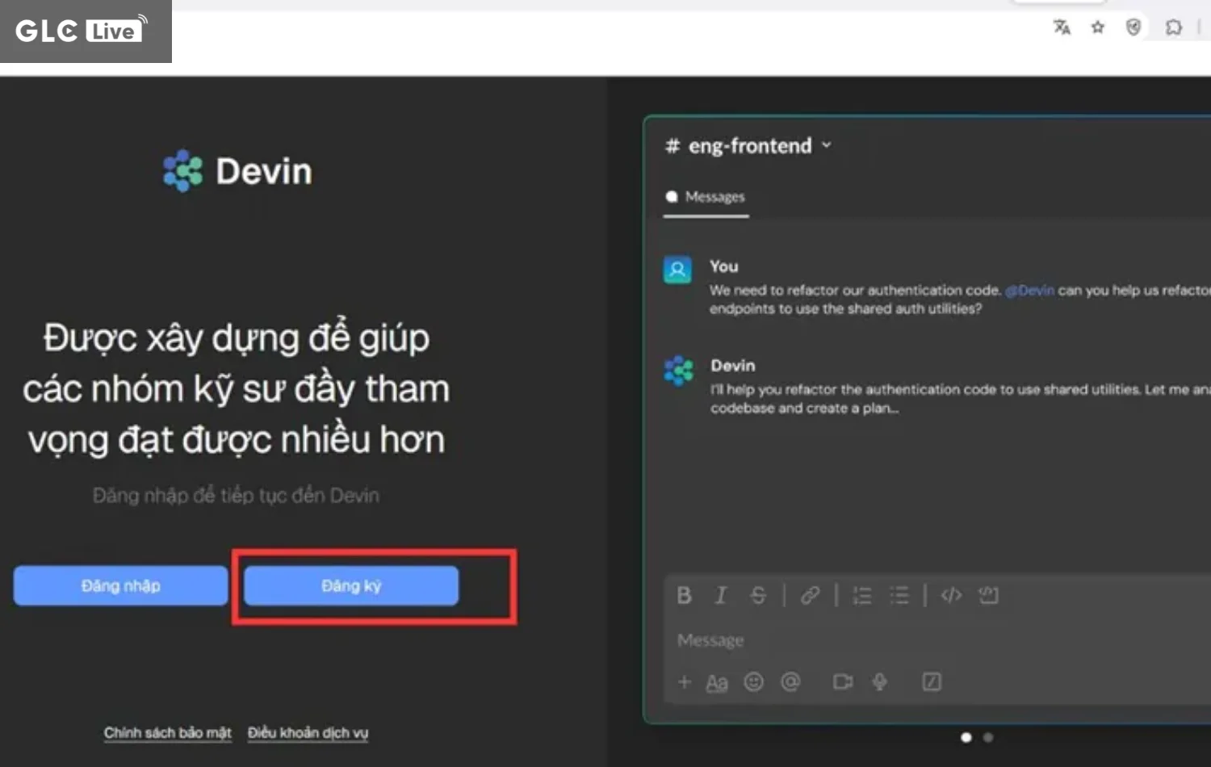Click the hash icon beside eng-frontend

[x=672, y=145]
